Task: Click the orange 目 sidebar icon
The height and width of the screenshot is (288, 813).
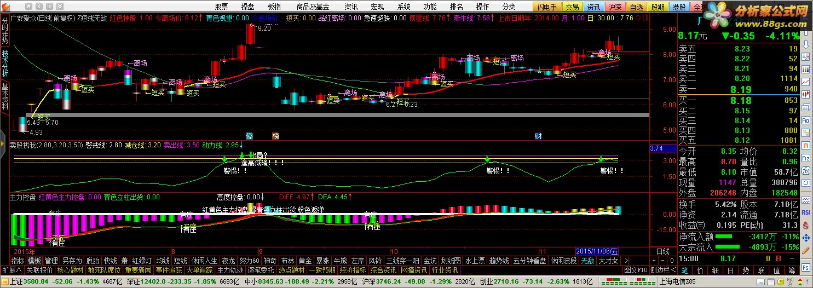Action: [x=805, y=146]
